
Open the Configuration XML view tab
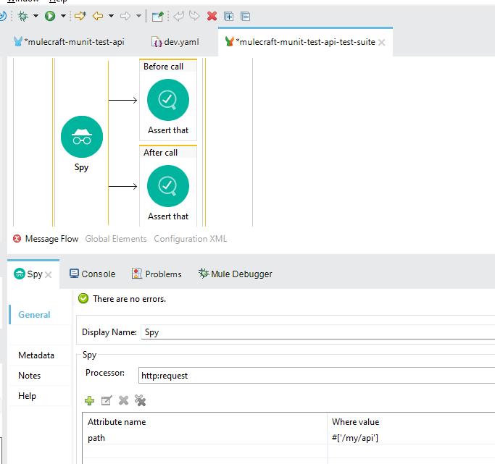click(x=190, y=239)
